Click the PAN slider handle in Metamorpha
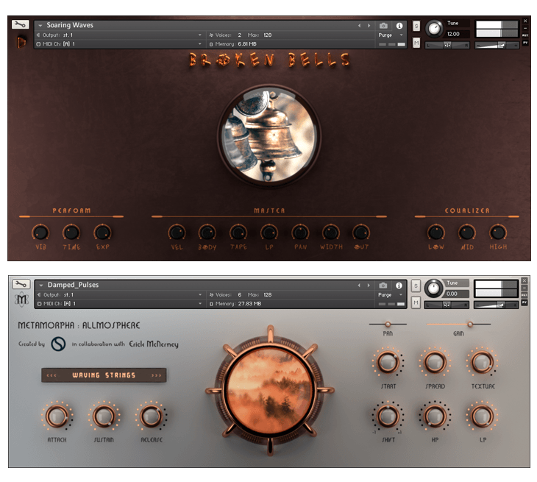Viewport: 537px width, 482px height. click(x=388, y=324)
